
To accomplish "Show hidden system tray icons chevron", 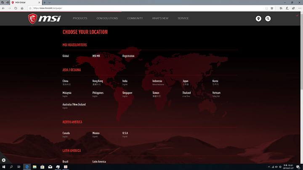I will [x=269, y=167].
